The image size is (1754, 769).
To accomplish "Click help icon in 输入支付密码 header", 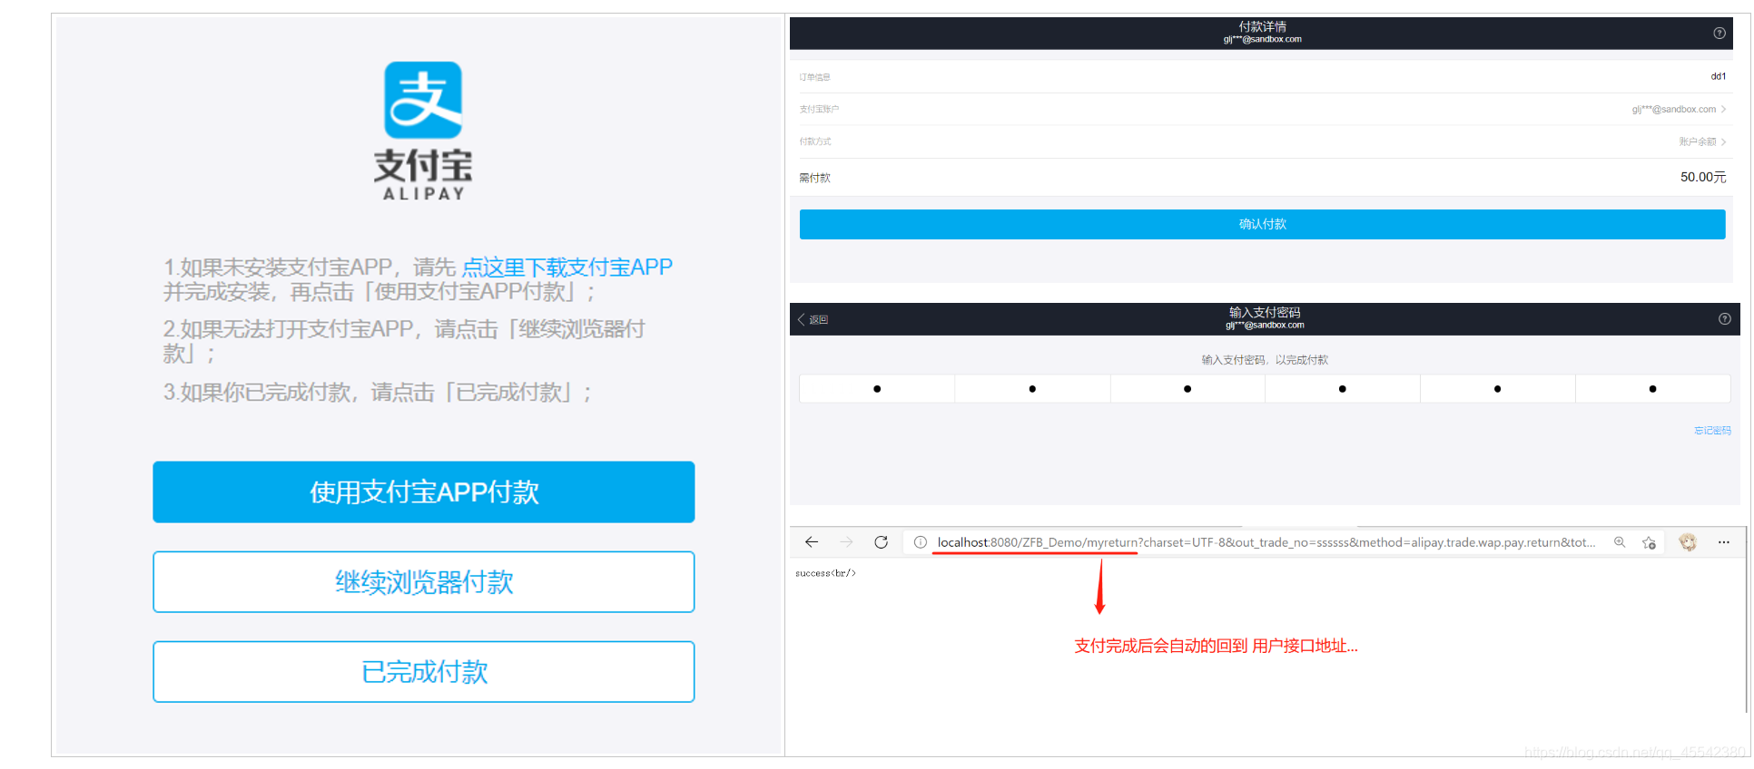I will click(x=1725, y=319).
